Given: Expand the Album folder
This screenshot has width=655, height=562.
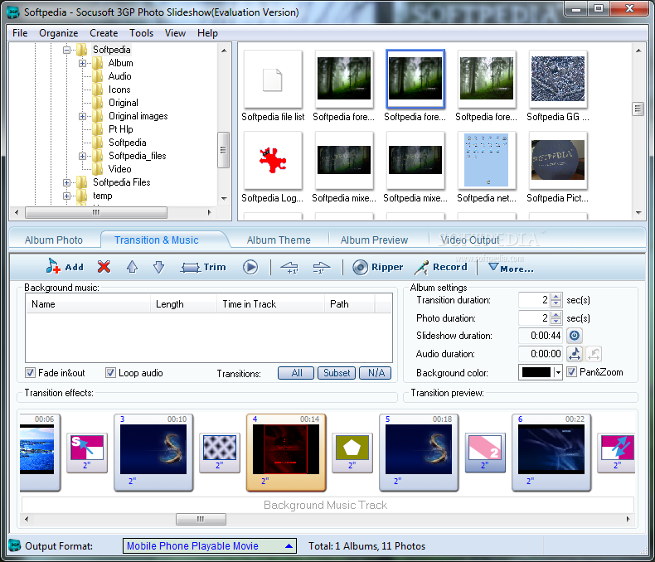Looking at the screenshot, I should click(x=82, y=64).
